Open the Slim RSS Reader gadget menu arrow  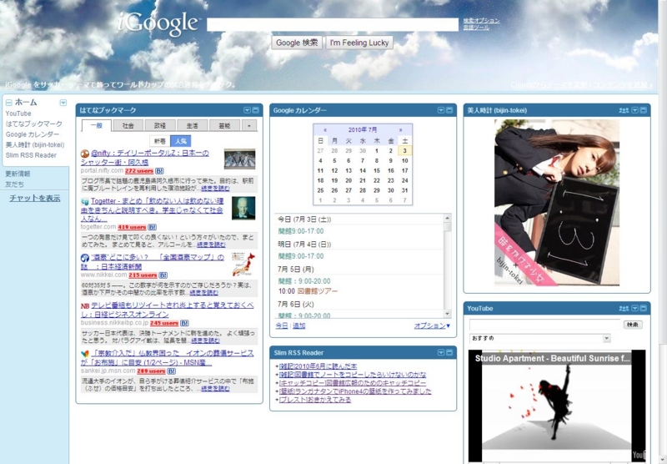pos(441,352)
